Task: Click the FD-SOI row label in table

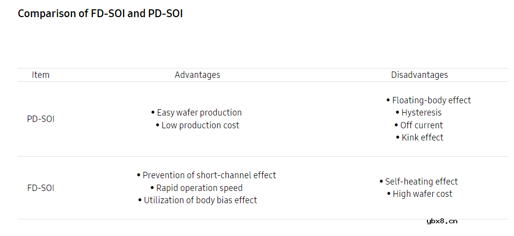Action: point(41,188)
